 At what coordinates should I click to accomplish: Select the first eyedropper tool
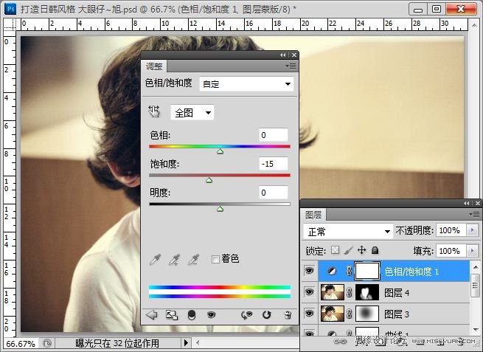[155, 260]
